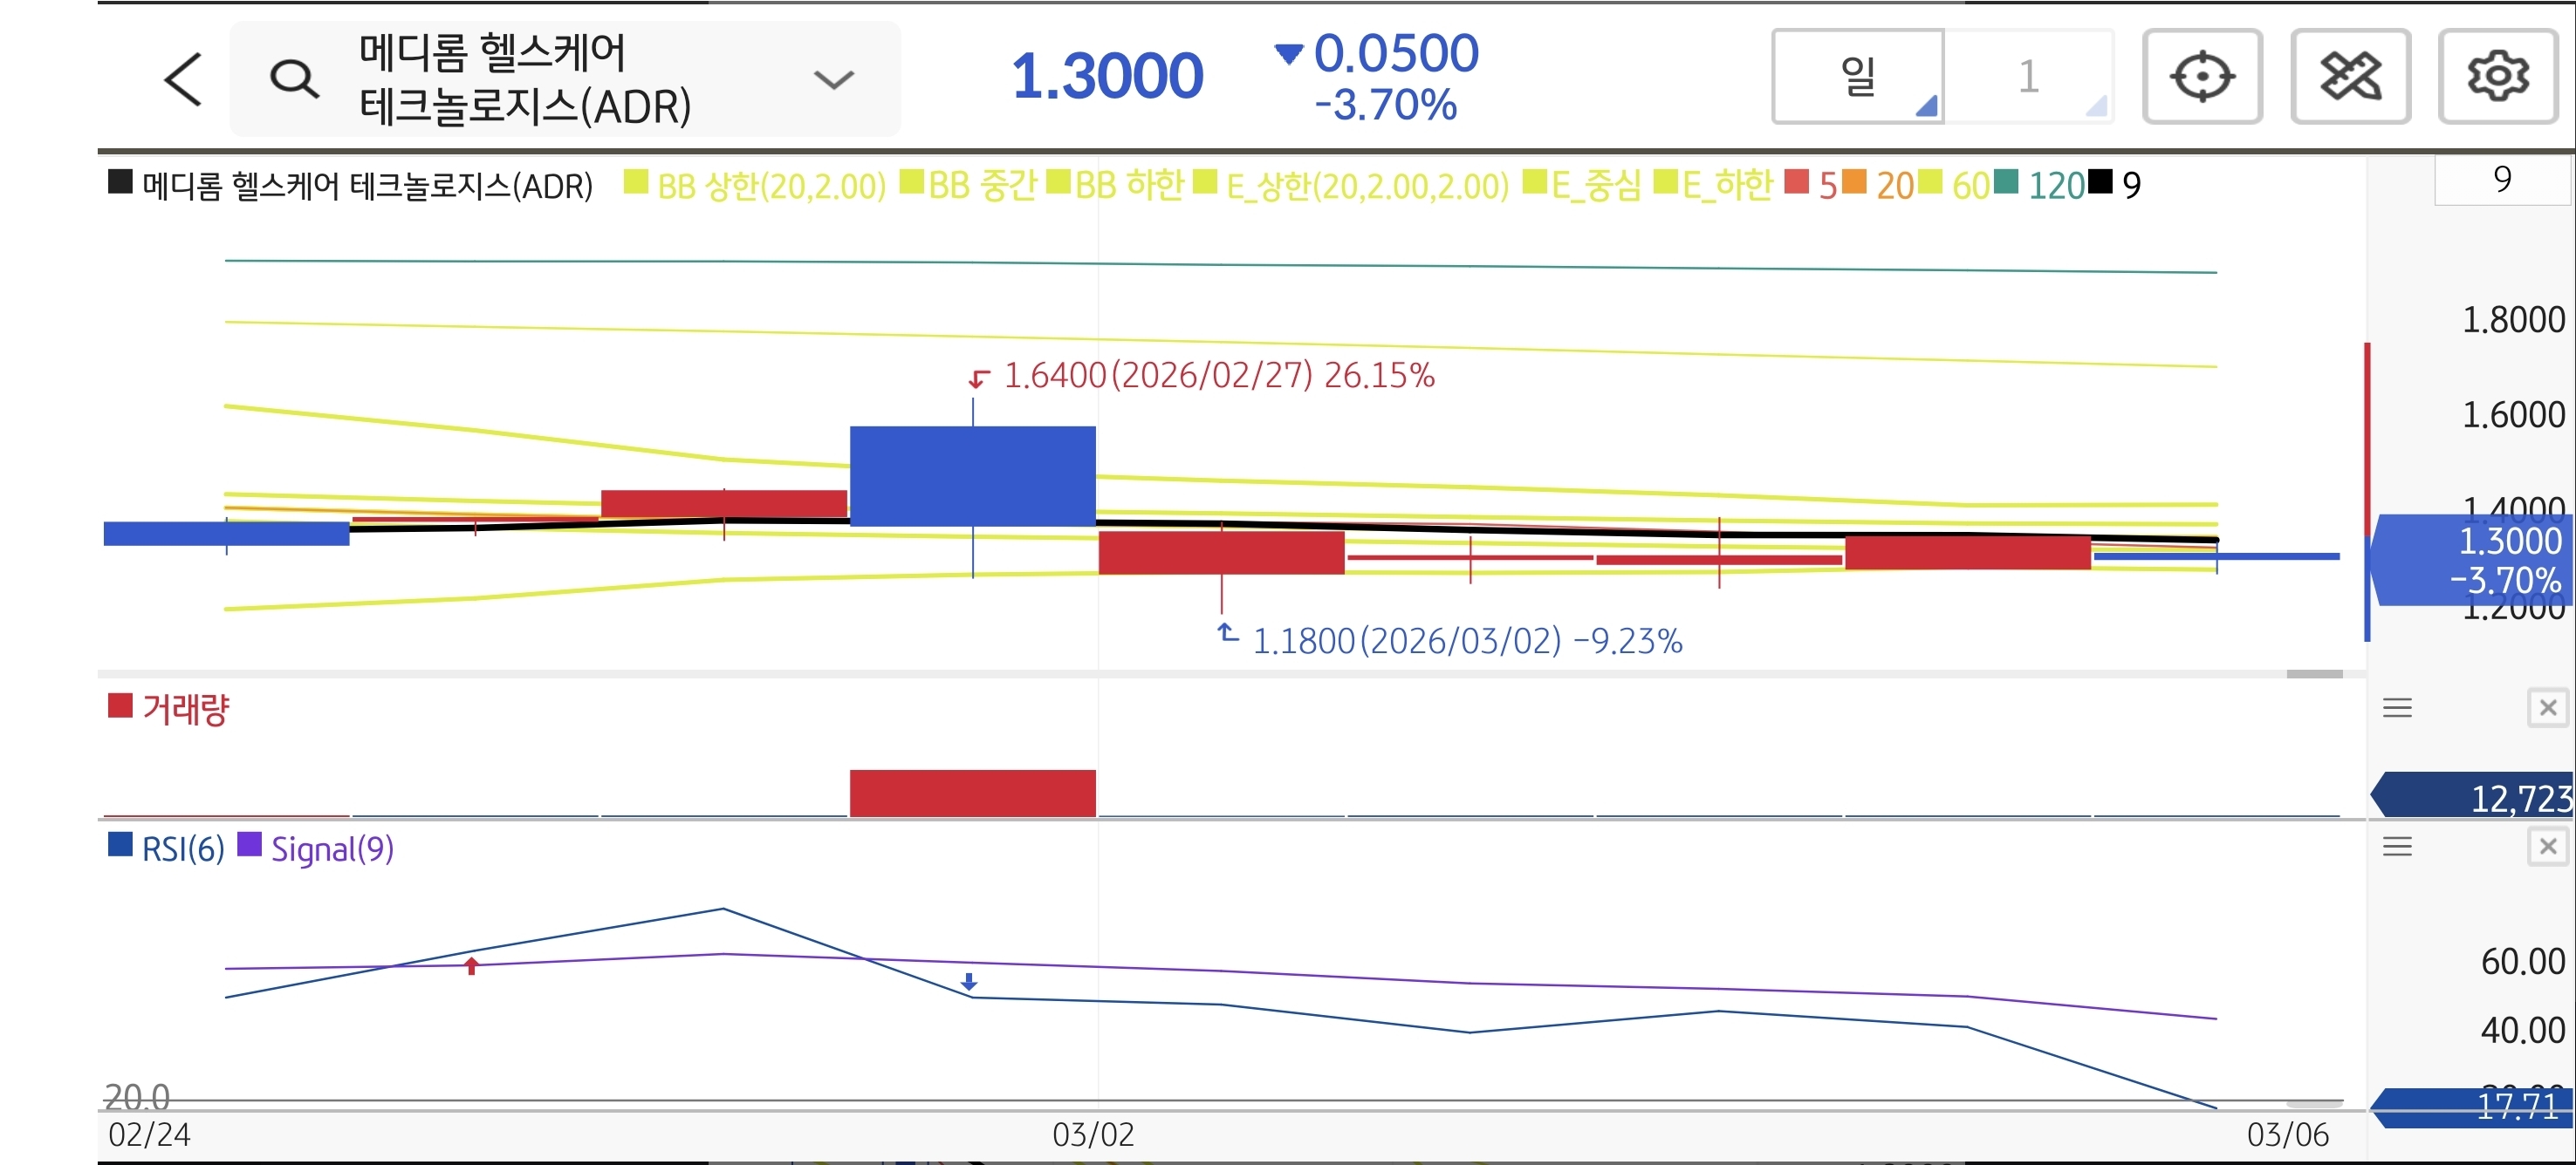Open the RSI panel menu icon
The width and height of the screenshot is (2576, 1165).
tap(2397, 848)
